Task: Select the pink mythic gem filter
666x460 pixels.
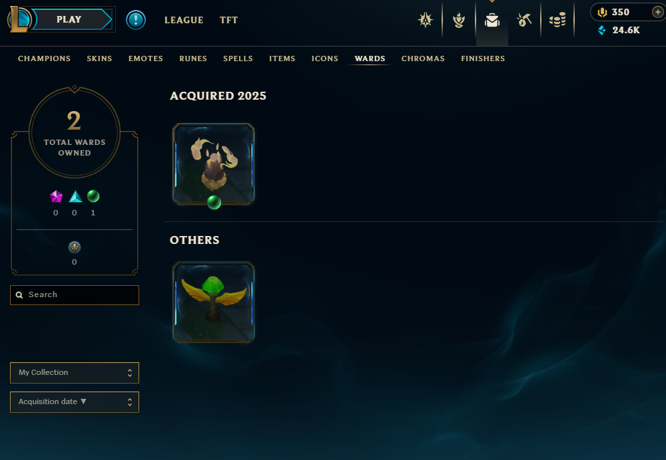Action: click(56, 196)
